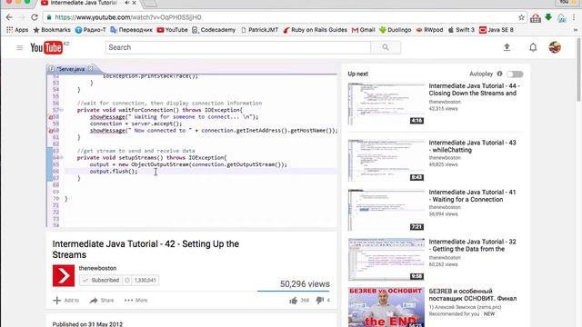Click the red extension icon in the toolbar

pyautogui.click(x=536, y=18)
